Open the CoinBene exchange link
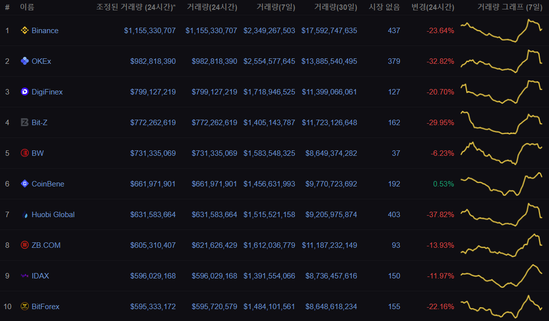This screenshot has width=549, height=321. 48,184
